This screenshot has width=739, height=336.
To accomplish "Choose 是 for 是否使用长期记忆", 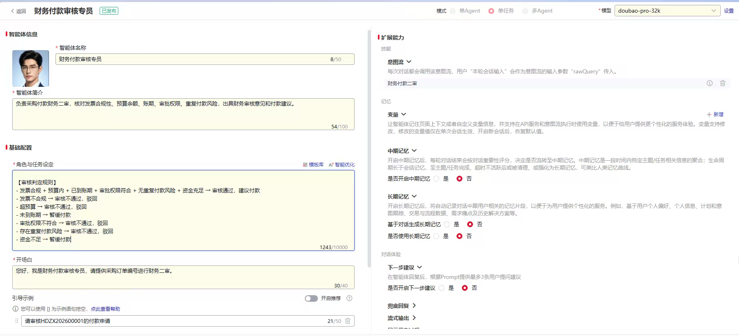I will 437,236.
